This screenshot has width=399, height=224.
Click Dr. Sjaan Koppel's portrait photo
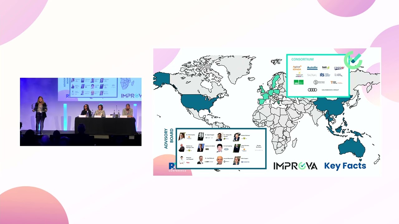pyautogui.click(x=201, y=137)
